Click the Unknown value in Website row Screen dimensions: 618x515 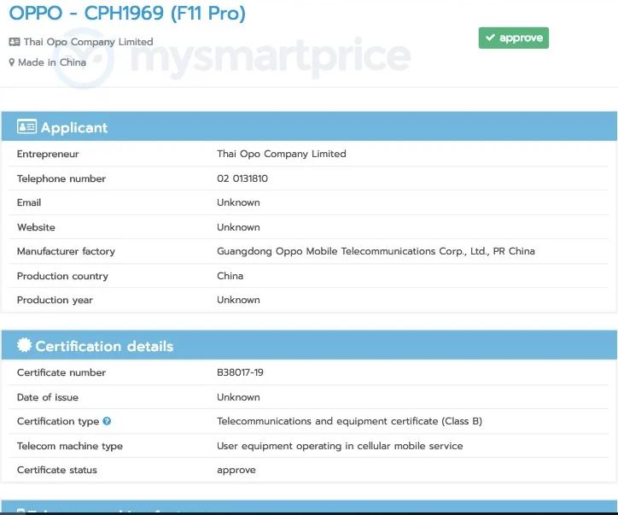coord(238,227)
